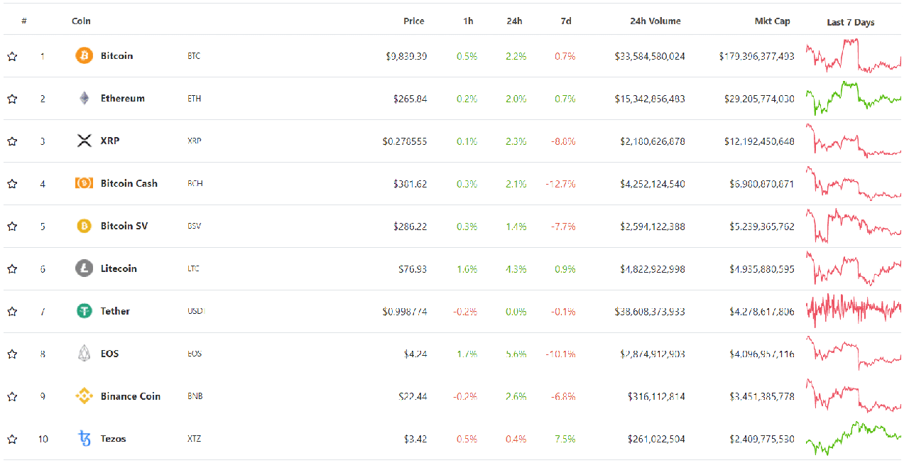
Task: Open the Tether name link
Action: tap(115, 311)
